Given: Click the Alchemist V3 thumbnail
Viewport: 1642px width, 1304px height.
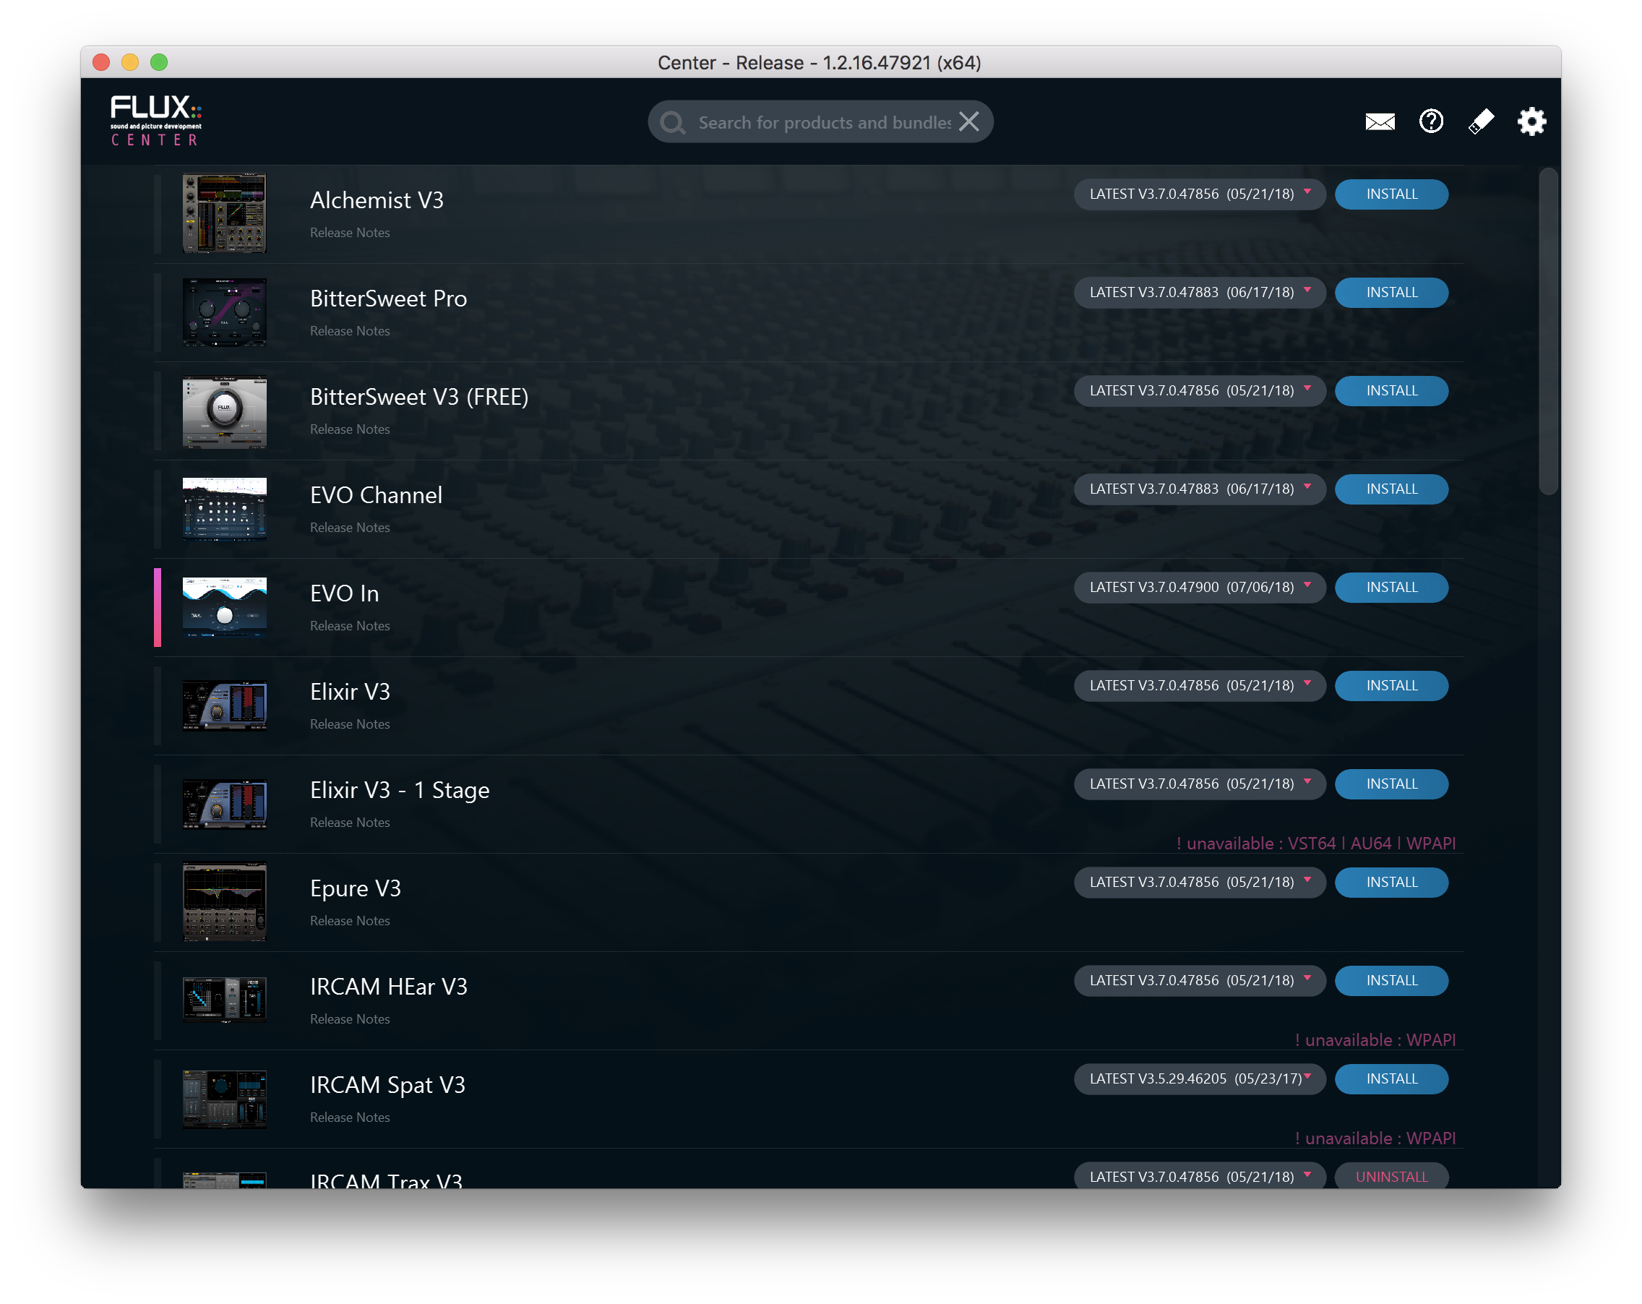Looking at the screenshot, I should [225, 213].
